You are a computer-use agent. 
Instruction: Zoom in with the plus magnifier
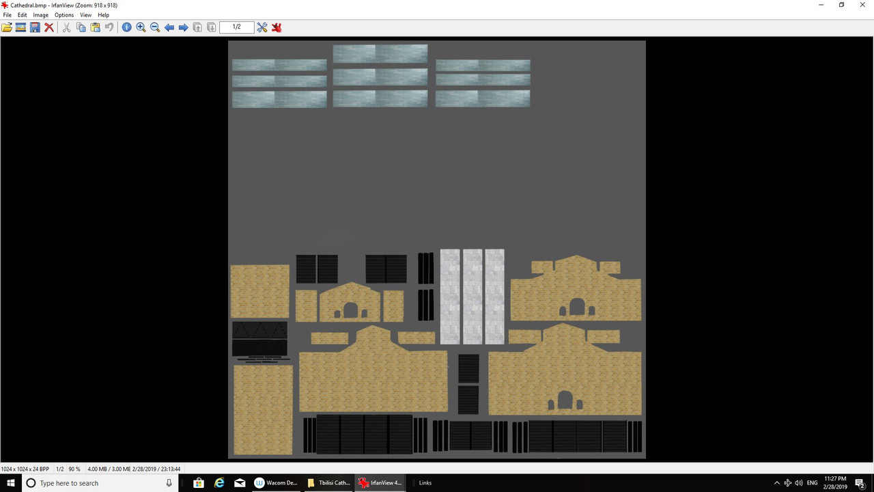(141, 27)
